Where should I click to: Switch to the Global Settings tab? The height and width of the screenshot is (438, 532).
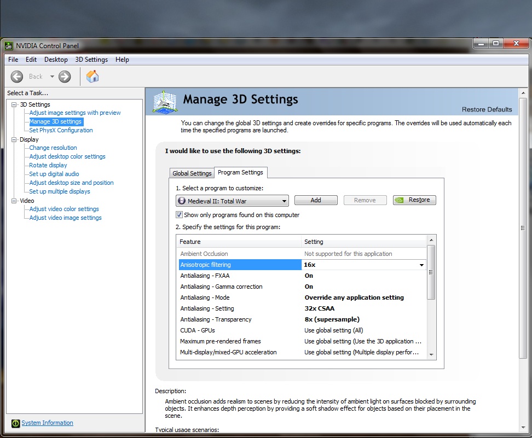click(x=192, y=173)
